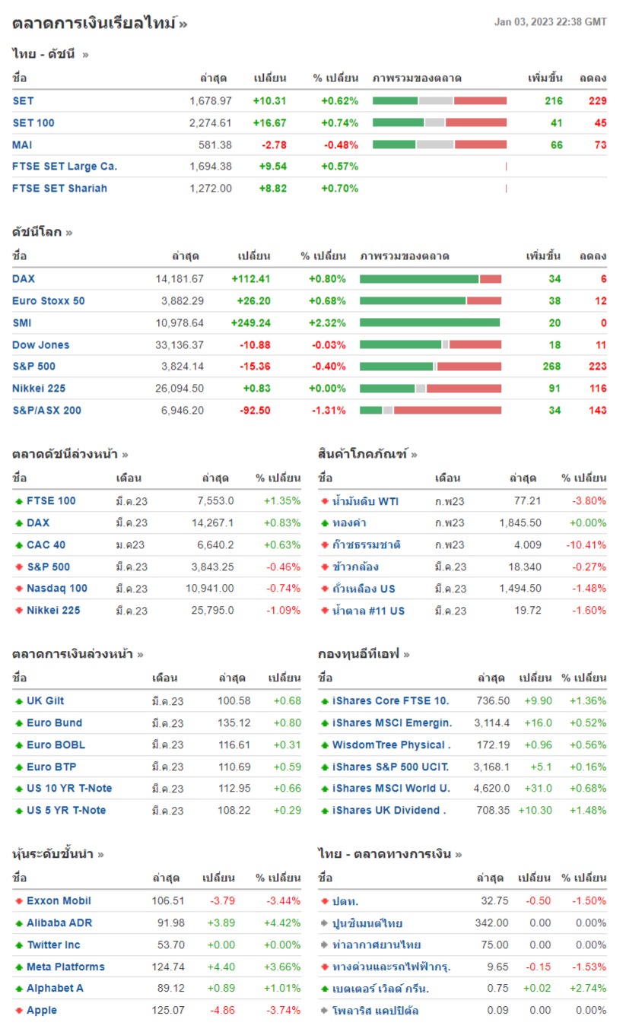
Task: Click the red down arrow beside ปตท.
Action: tap(325, 901)
